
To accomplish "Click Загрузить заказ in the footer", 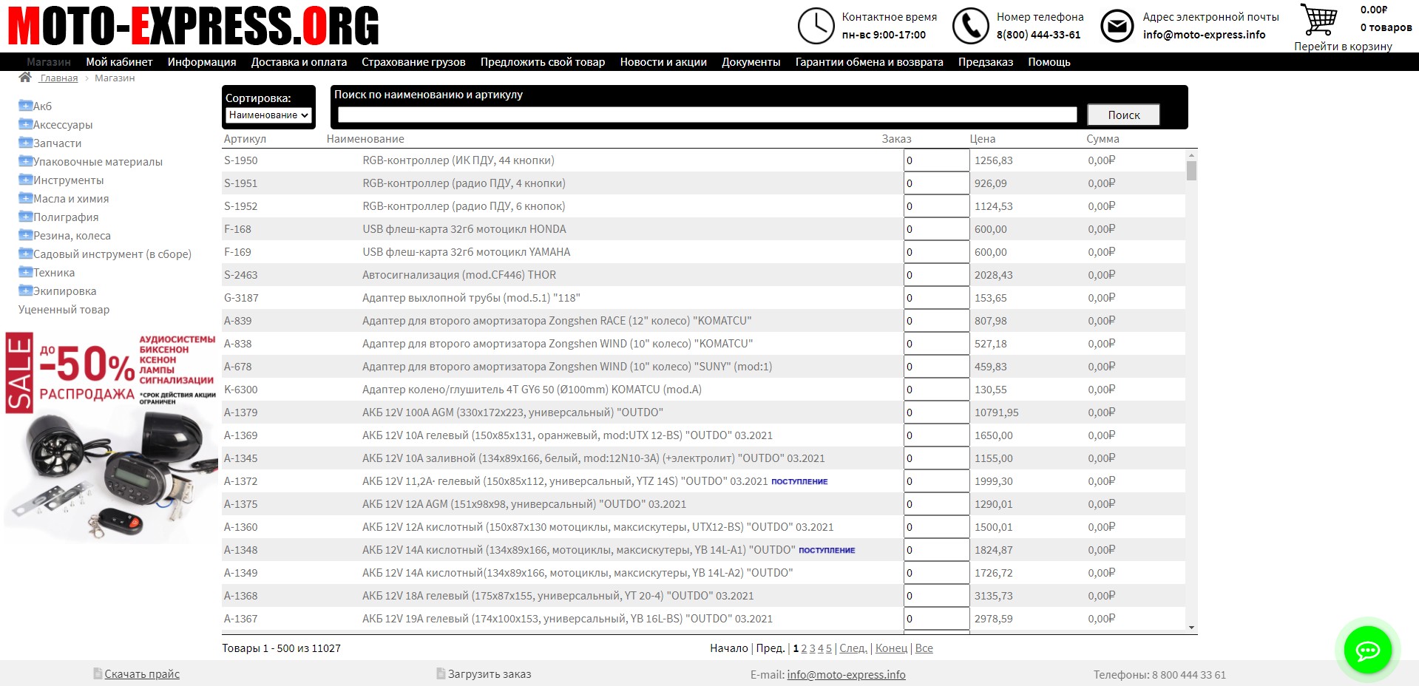I will 490,674.
